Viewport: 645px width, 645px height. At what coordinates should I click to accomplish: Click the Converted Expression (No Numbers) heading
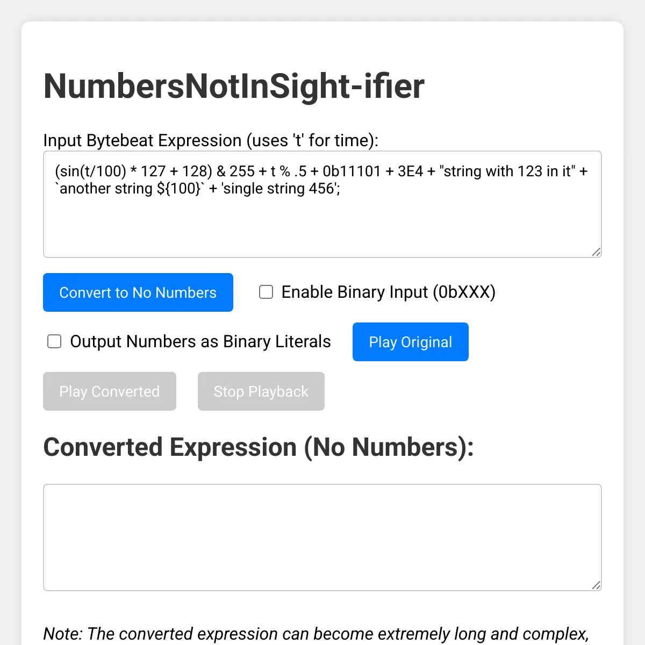tap(259, 447)
